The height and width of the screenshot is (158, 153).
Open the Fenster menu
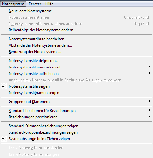tap(35, 4)
